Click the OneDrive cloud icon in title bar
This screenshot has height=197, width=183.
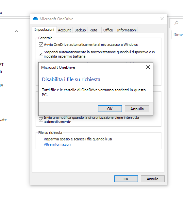click(x=35, y=19)
